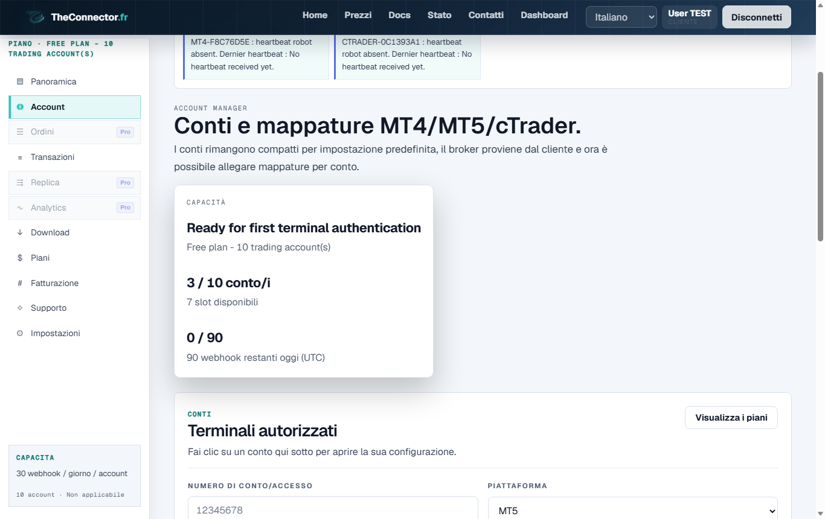The width and height of the screenshot is (825, 519).
Task: Select Account in the sidebar
Action: (74, 107)
